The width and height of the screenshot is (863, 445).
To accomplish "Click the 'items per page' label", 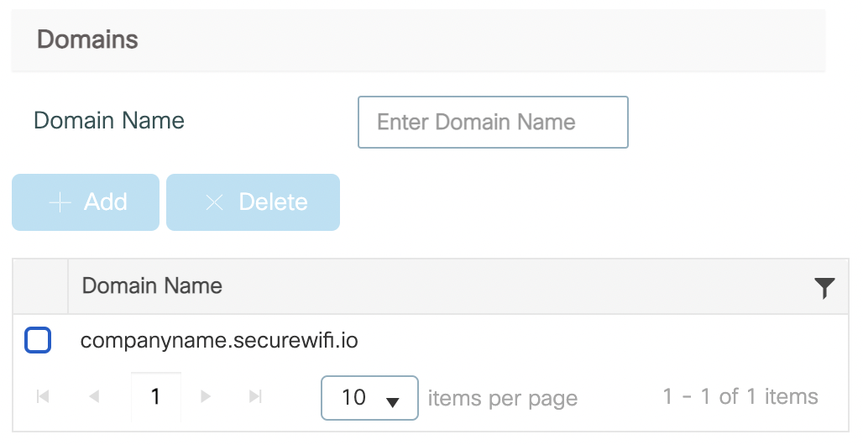I will (x=503, y=398).
